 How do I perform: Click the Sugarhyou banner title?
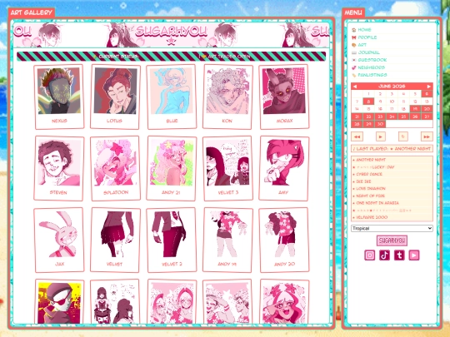172,32
